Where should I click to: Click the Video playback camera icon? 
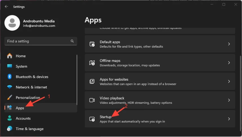click(x=92, y=100)
